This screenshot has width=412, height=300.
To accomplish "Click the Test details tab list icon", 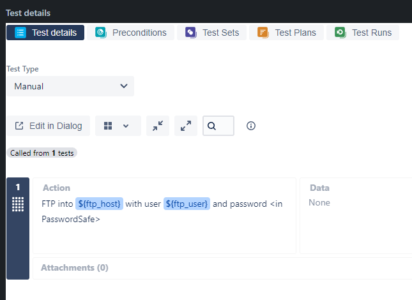I will point(20,33).
